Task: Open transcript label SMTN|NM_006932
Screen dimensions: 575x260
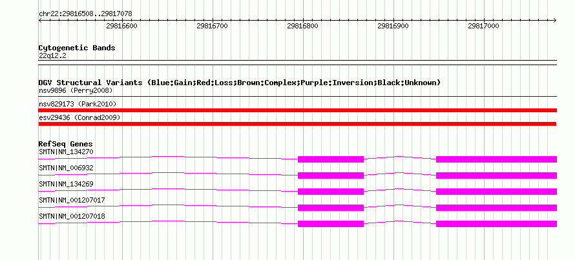Action: [66, 168]
